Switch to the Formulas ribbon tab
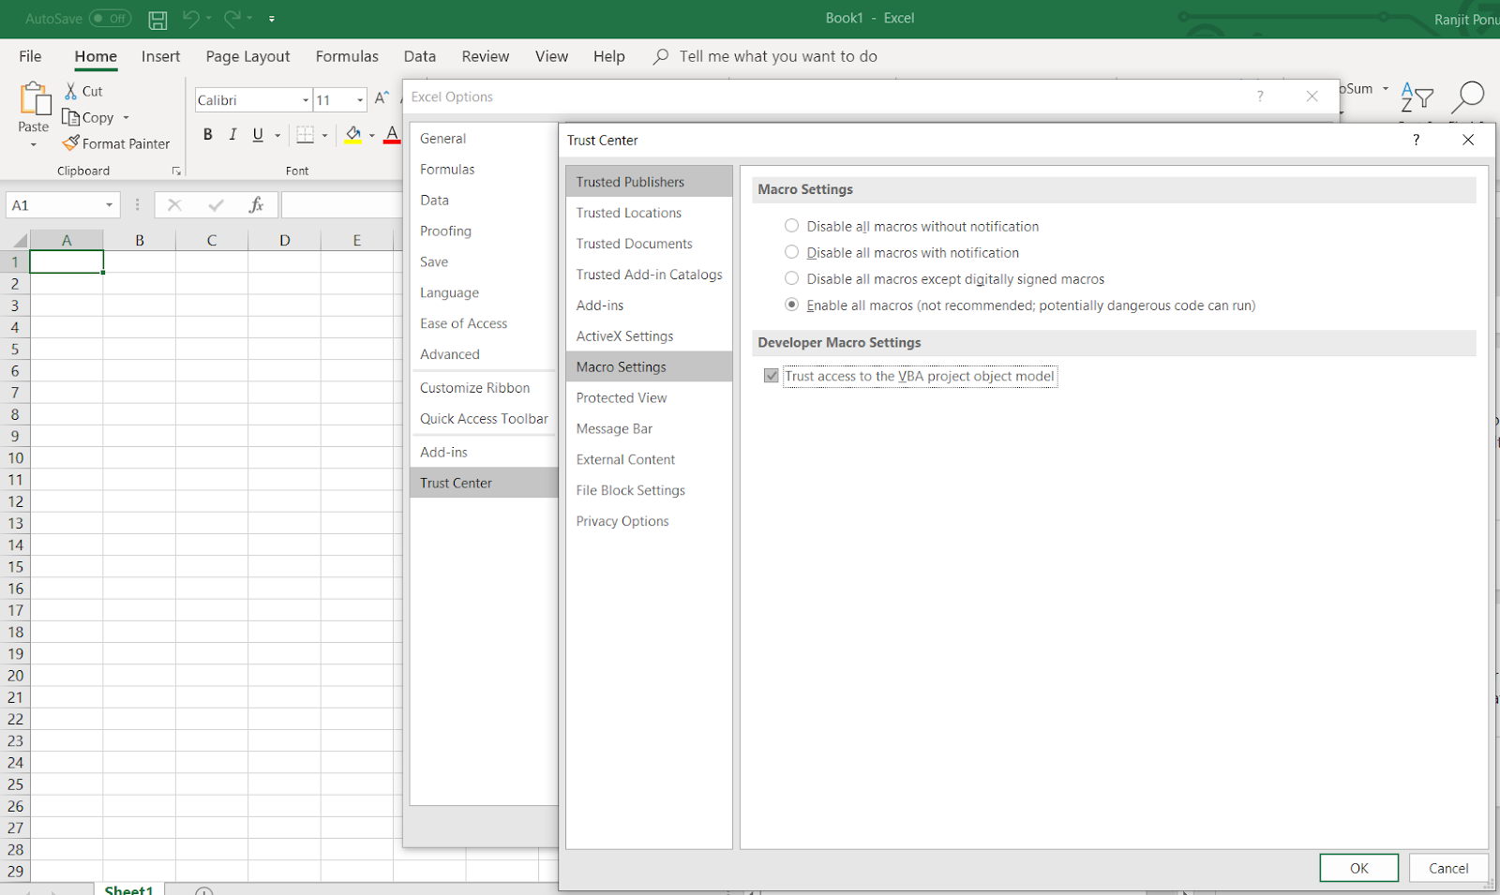 coord(346,56)
